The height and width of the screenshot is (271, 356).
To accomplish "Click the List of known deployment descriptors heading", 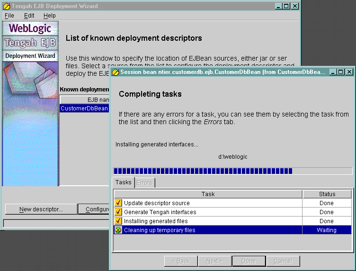I will click(x=133, y=38).
